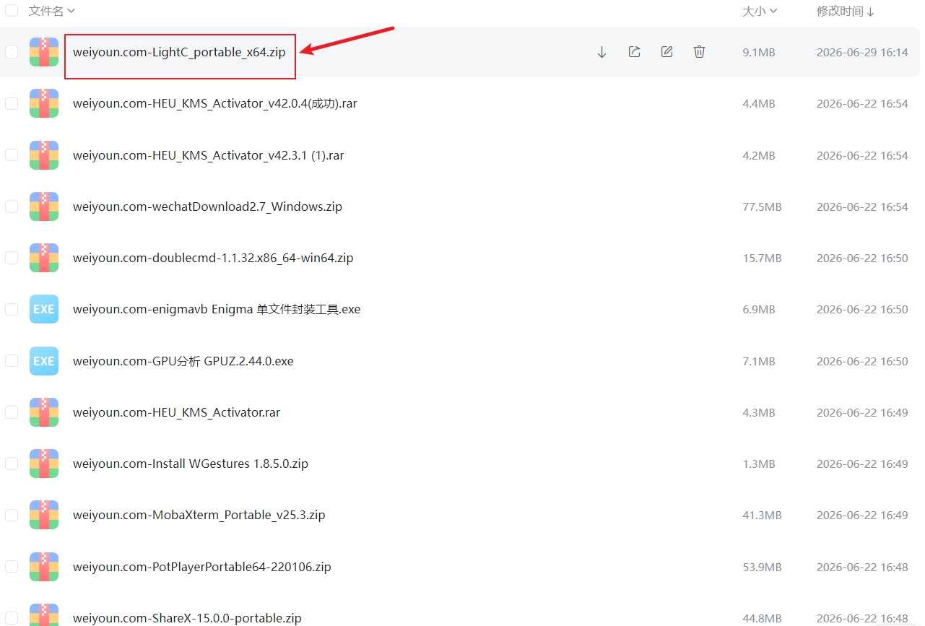Screen dimensions: 925x626
Task: Open HEU_KMS_Activator_v42.3.1 (1).rar file name
Action: point(209,155)
